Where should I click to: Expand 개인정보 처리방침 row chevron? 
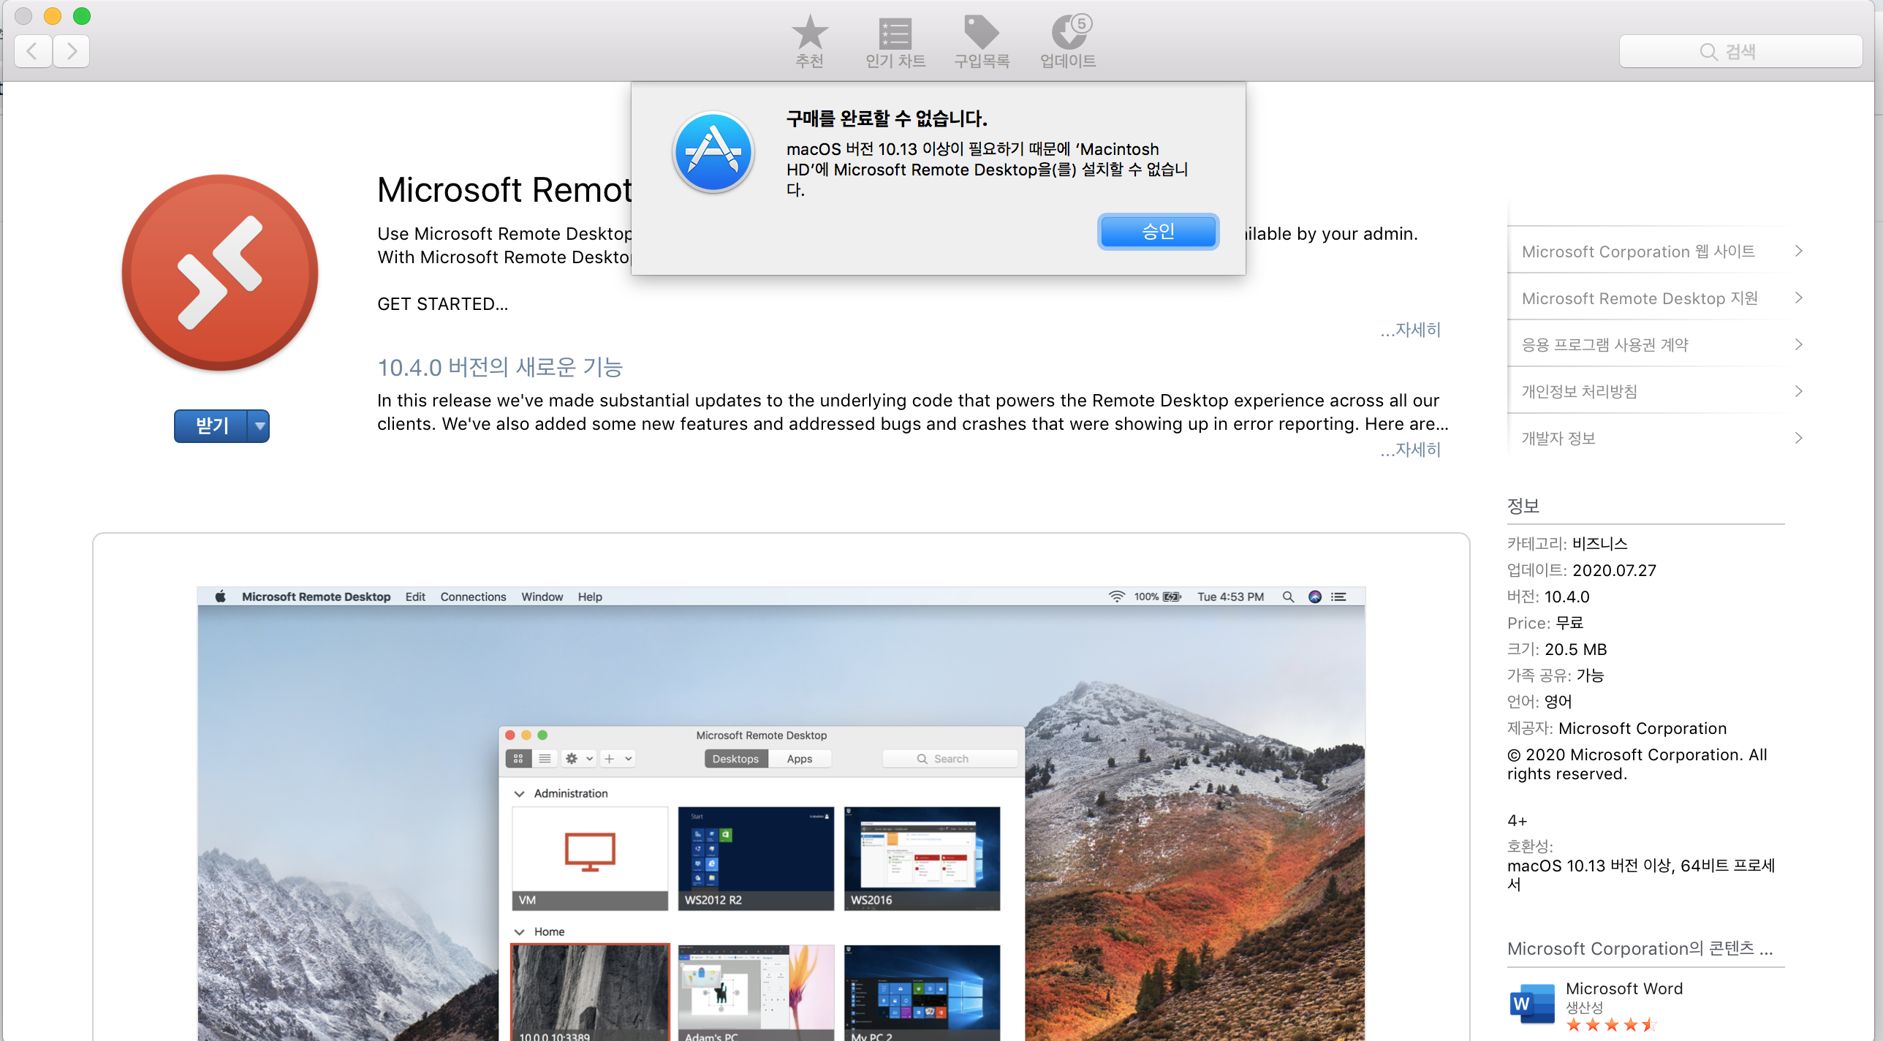click(x=1799, y=391)
